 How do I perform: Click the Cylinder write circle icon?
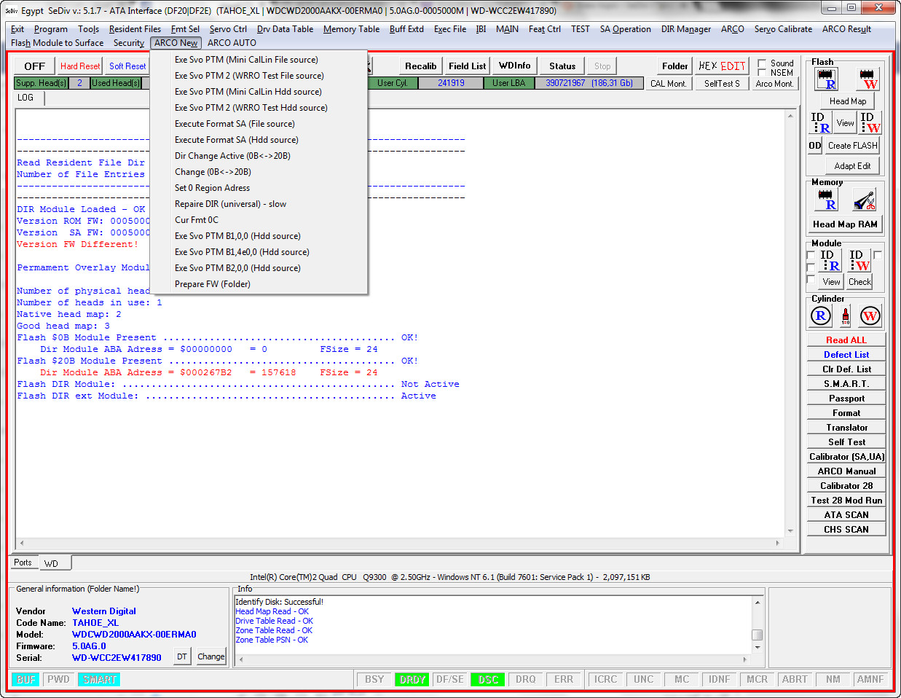pyautogui.click(x=870, y=316)
